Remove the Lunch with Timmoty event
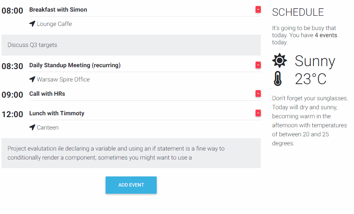Image resolution: width=354 pixels, height=214 pixels. [x=258, y=113]
